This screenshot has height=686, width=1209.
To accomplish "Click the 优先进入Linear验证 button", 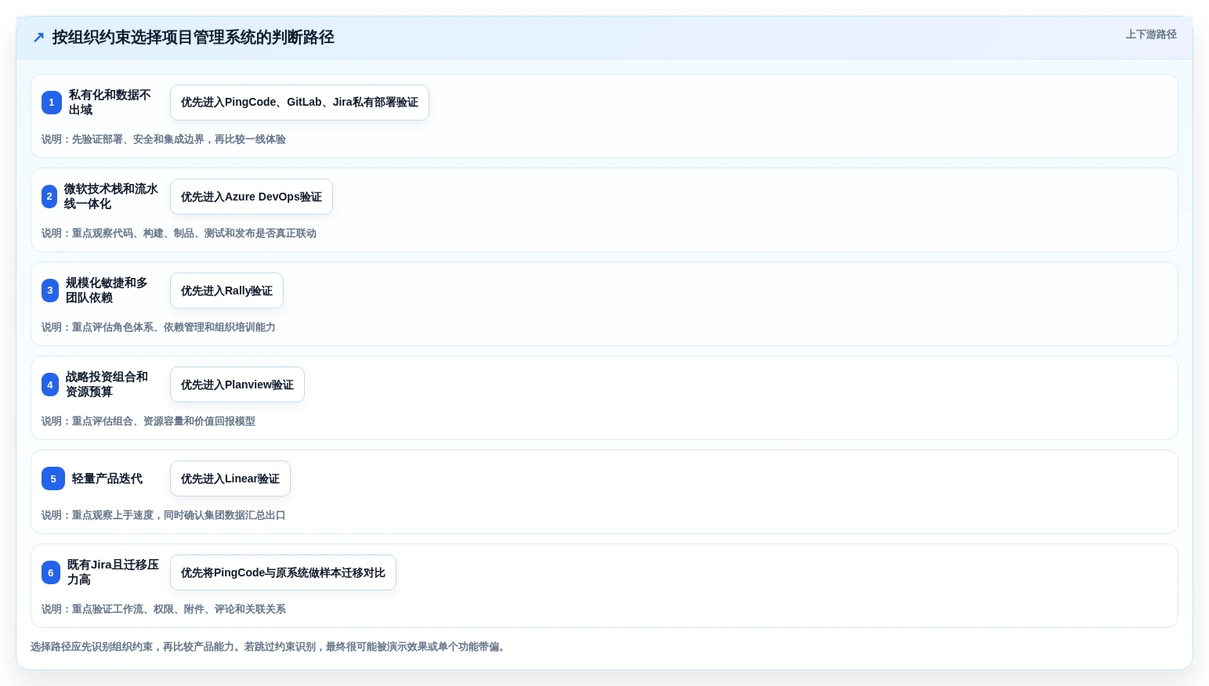I will [230, 478].
